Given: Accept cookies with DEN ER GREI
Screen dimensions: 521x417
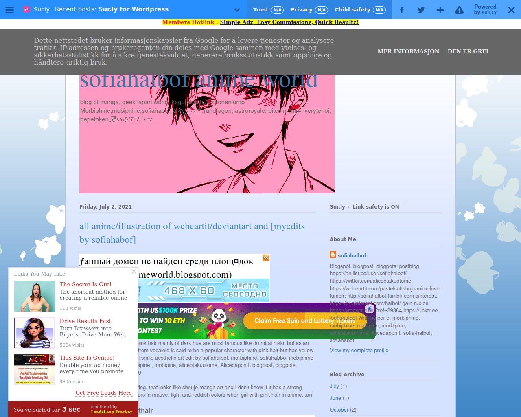Looking at the screenshot, I should pyautogui.click(x=468, y=51).
